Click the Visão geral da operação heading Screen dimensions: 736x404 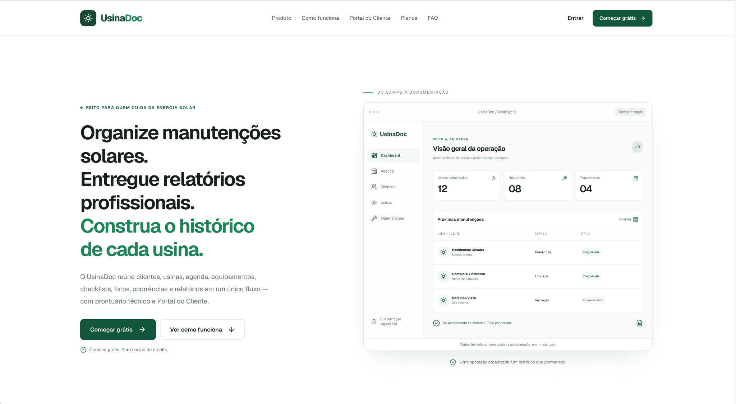[469, 149]
